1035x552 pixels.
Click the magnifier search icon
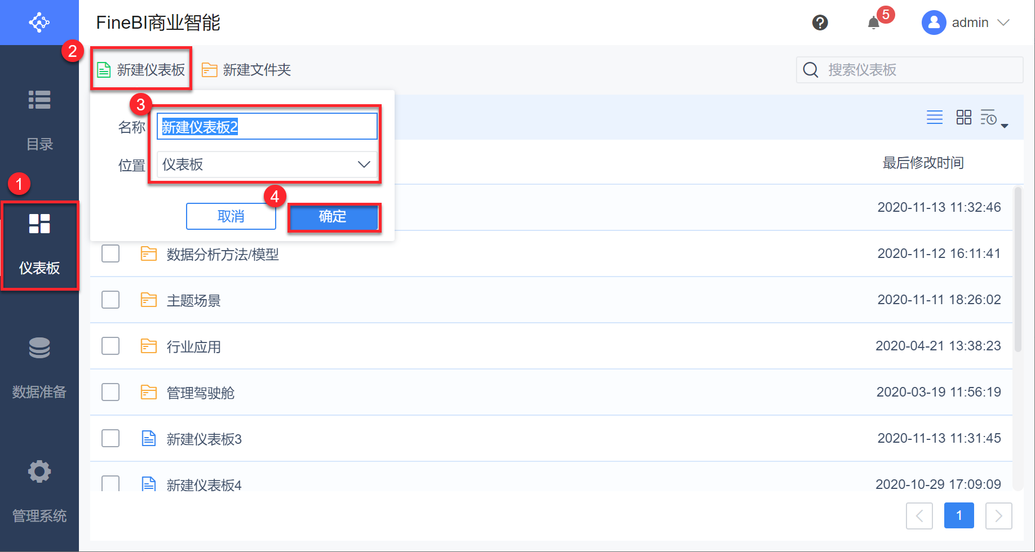click(x=811, y=70)
